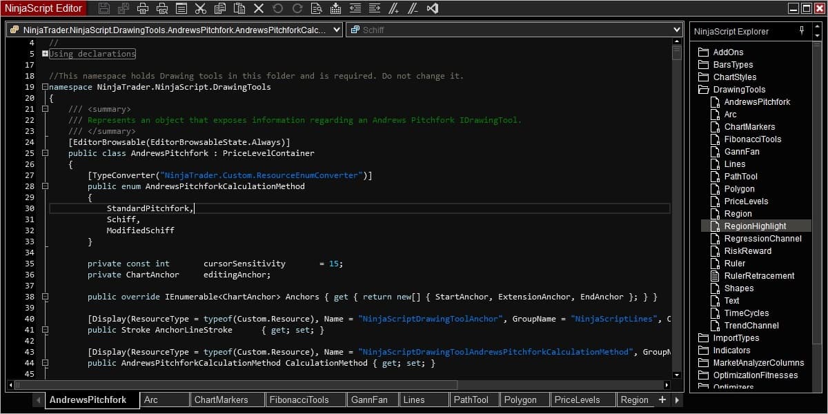Switch to the Polygon tab
This screenshot has width=828, height=414.
(x=524, y=400)
